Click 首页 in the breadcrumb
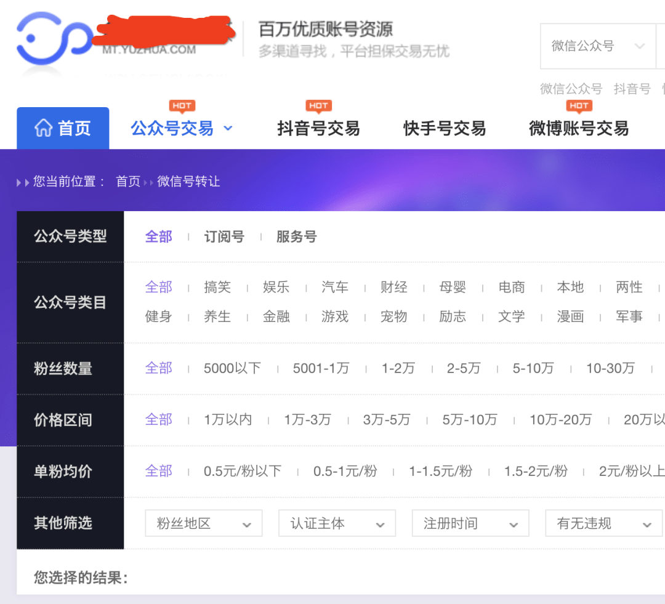Viewport: 665px width, 604px height. (128, 182)
